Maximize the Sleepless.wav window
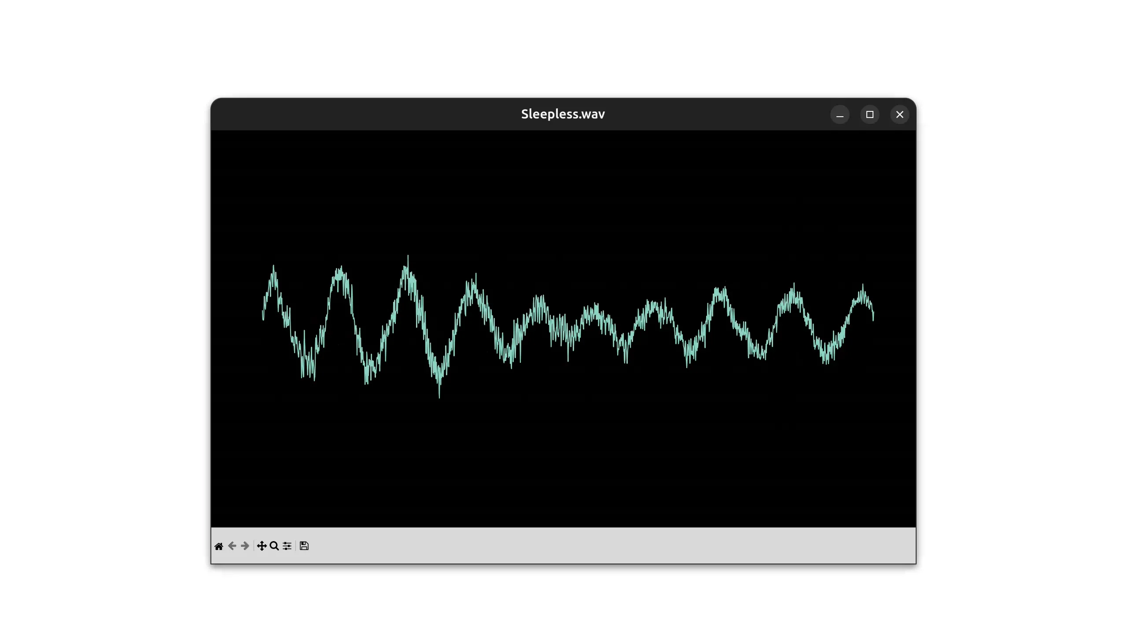The image size is (1127, 634). [870, 115]
